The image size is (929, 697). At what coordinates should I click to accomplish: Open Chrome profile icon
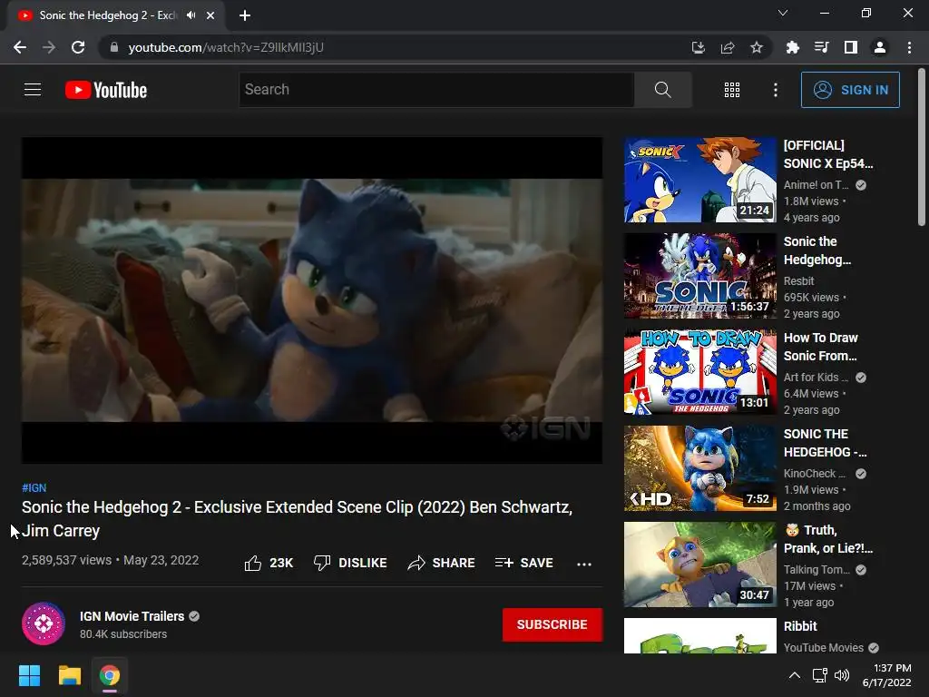(x=880, y=47)
